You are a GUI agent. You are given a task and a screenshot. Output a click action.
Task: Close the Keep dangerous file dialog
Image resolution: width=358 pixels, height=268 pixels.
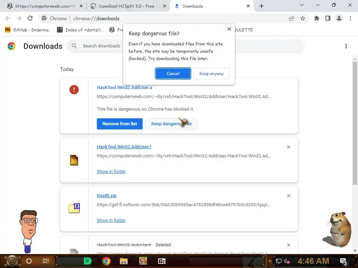pyautogui.click(x=229, y=29)
